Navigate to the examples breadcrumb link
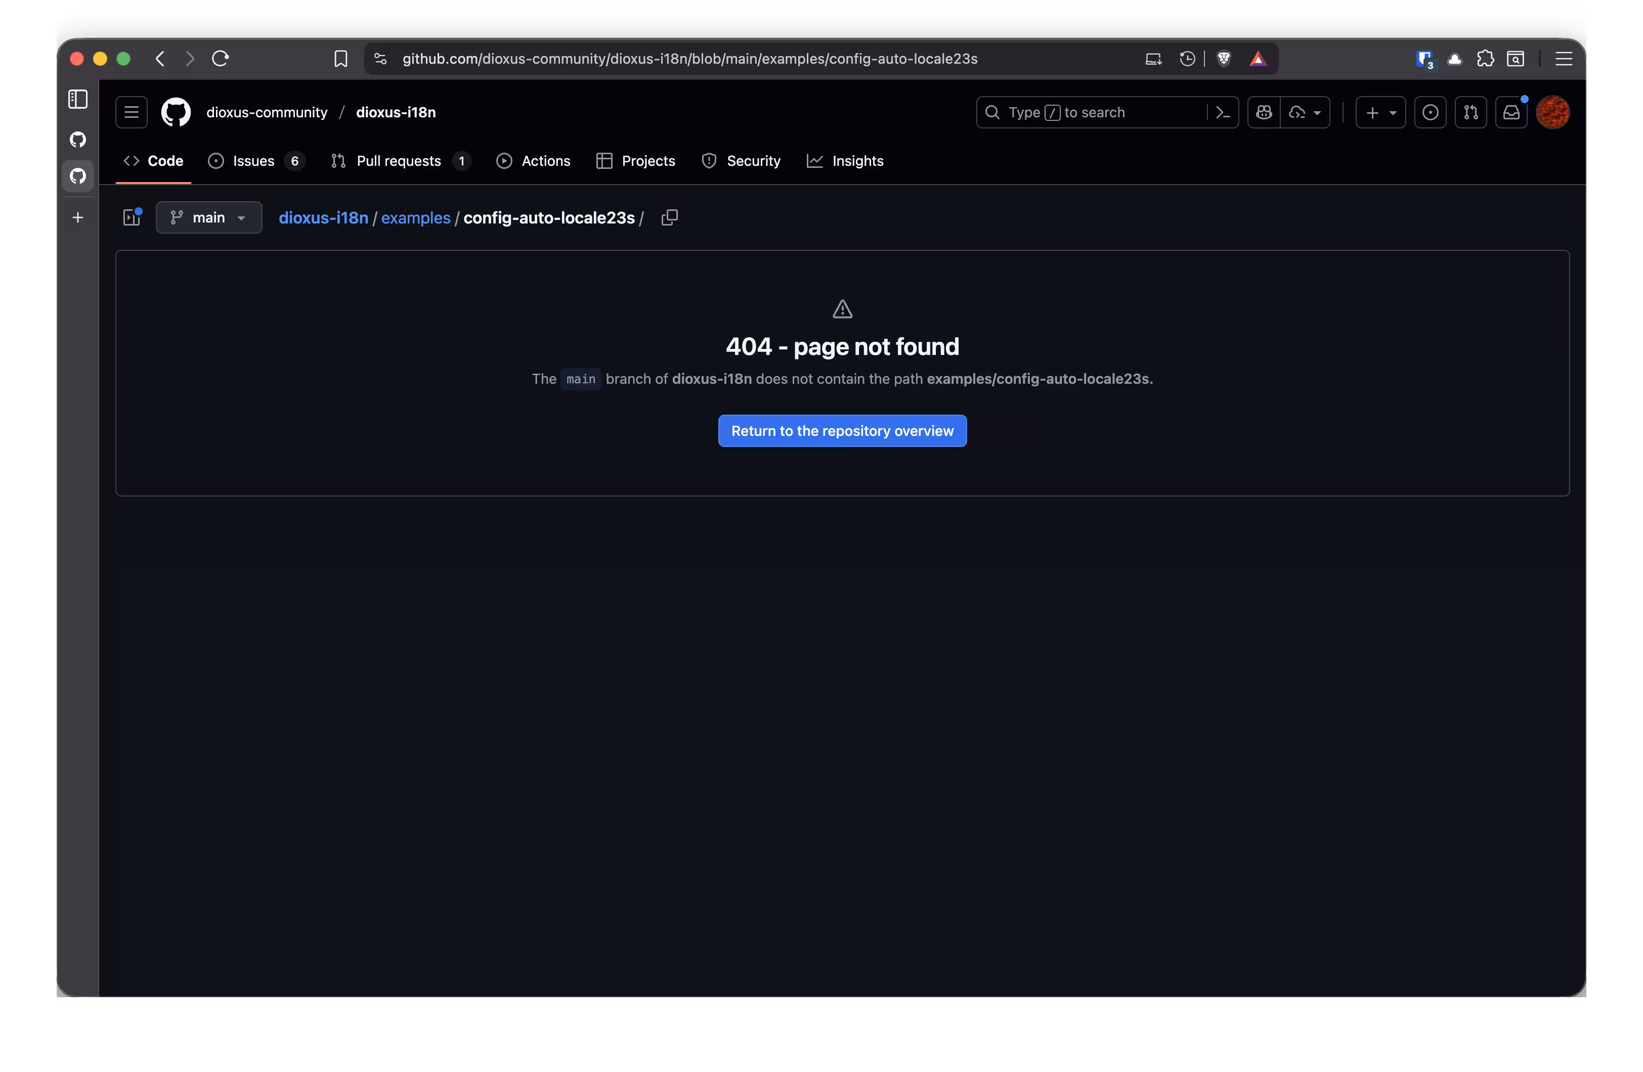Image resolution: width=1643 pixels, height=1072 pixels. (415, 217)
